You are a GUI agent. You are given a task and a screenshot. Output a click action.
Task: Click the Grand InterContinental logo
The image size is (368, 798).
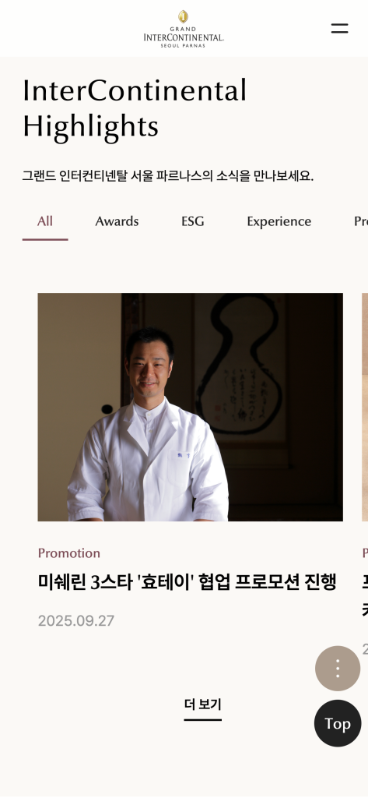click(x=184, y=29)
